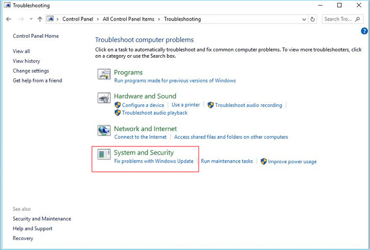Click the System and Security icon
The width and height of the screenshot is (370, 250).
[x=104, y=154]
